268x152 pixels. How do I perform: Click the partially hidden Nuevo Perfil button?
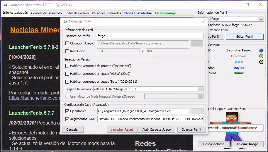tap(216, 37)
